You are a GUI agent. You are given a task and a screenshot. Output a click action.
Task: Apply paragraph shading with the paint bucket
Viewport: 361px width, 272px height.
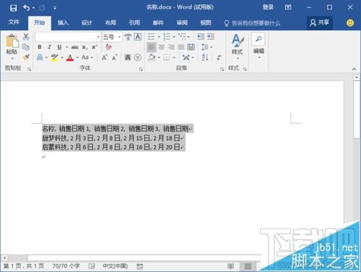[x=152, y=58]
